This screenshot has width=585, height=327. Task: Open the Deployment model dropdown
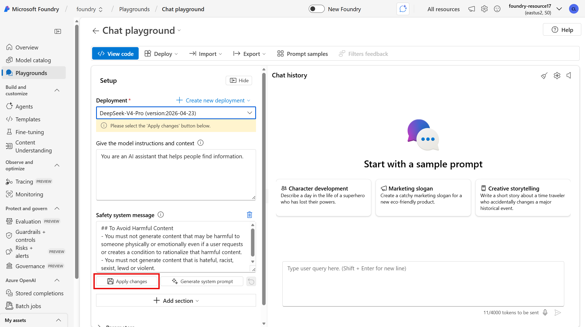click(x=176, y=113)
